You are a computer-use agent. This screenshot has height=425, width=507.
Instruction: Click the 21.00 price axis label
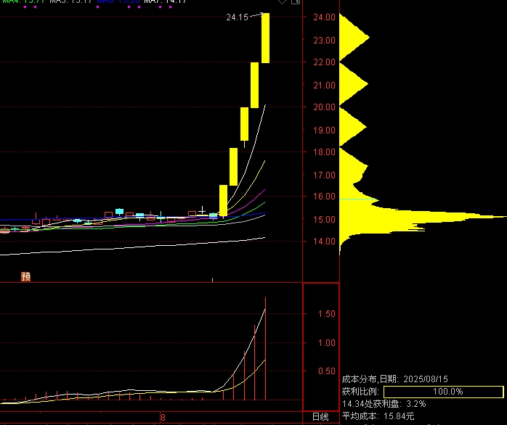click(324, 86)
